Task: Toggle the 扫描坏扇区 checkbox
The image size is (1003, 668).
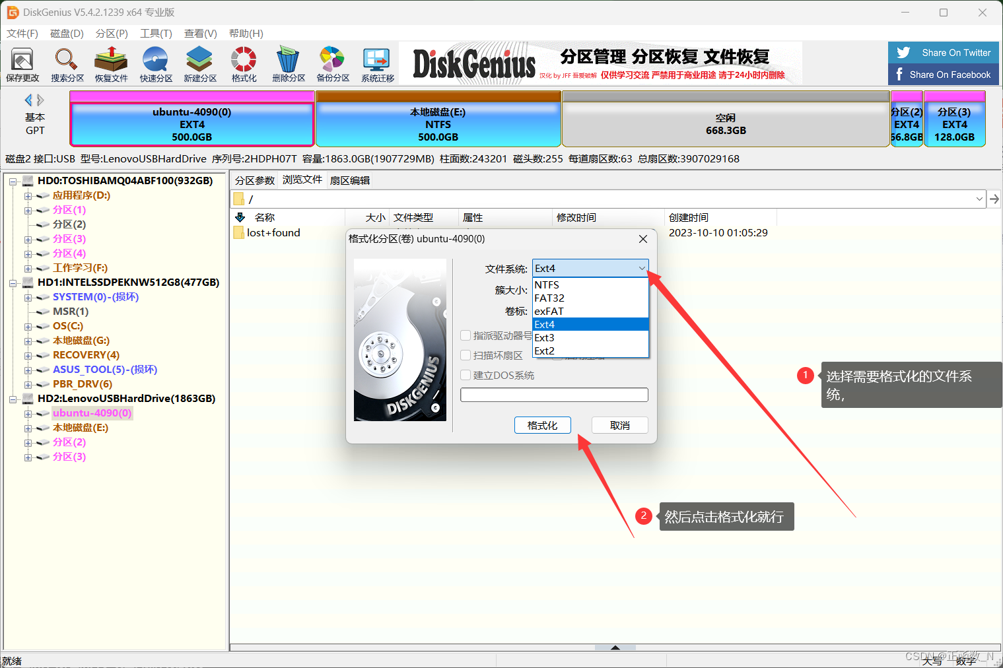Action: (466, 355)
